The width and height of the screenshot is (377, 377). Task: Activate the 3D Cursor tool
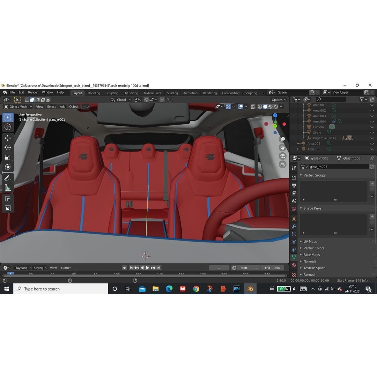click(x=8, y=127)
